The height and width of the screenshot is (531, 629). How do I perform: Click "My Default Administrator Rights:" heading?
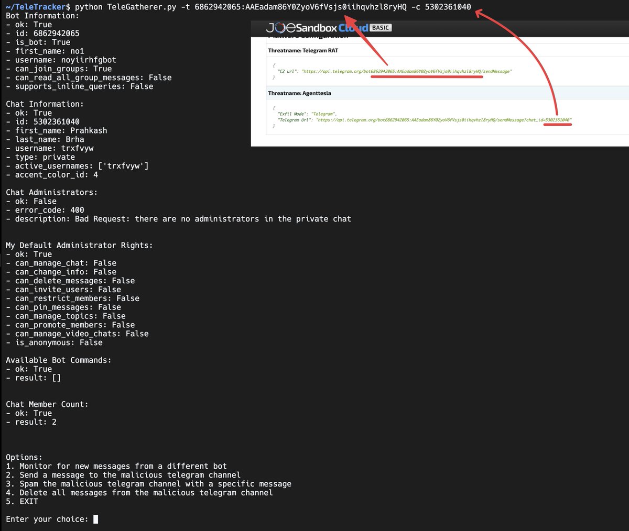79,246
